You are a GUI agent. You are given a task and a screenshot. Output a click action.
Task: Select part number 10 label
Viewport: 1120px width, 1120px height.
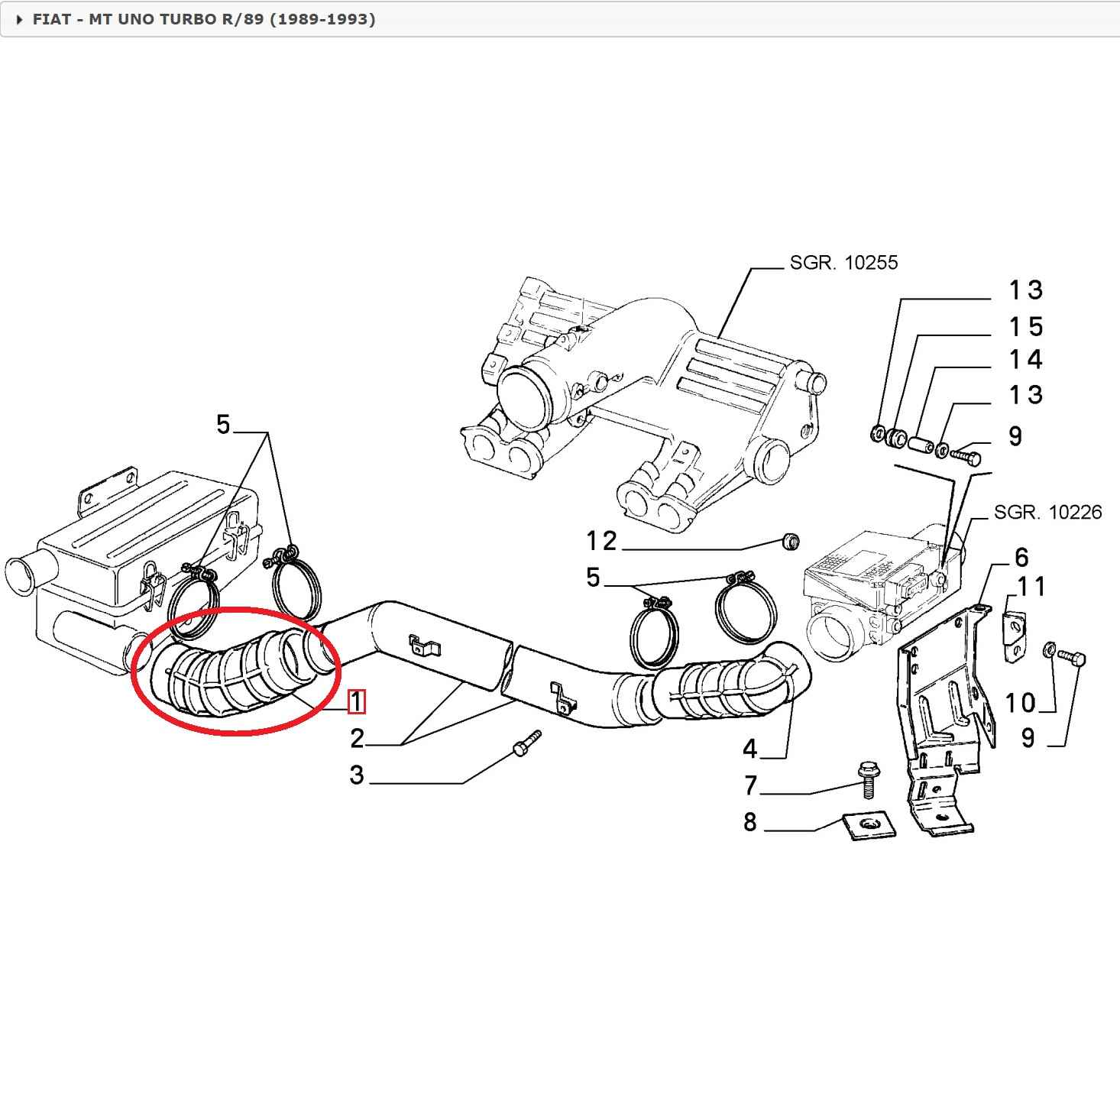pos(1020,703)
